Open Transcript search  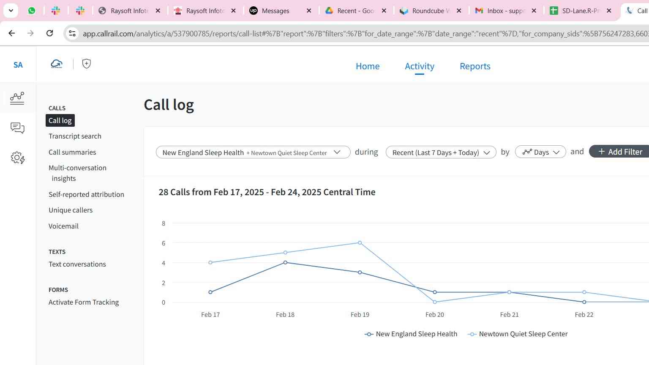click(75, 136)
